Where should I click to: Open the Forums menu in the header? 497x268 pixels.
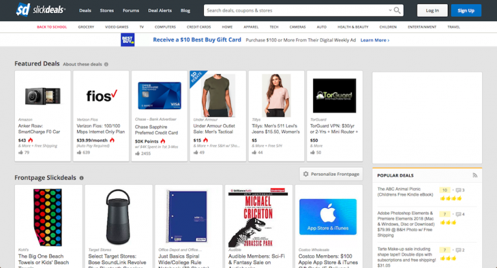click(131, 10)
